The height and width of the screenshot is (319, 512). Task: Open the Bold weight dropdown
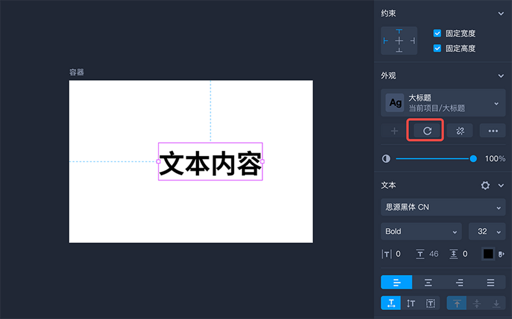421,231
